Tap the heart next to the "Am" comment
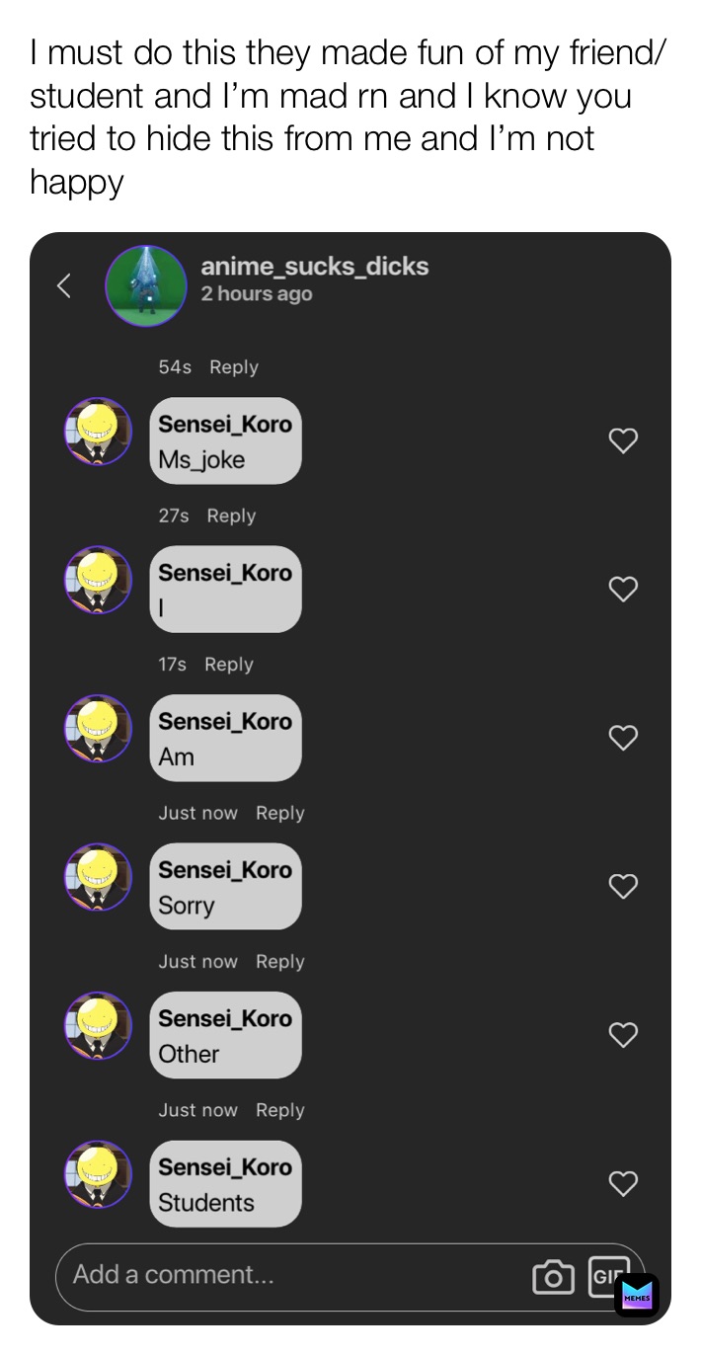This screenshot has width=701, height=1355. [x=623, y=738]
